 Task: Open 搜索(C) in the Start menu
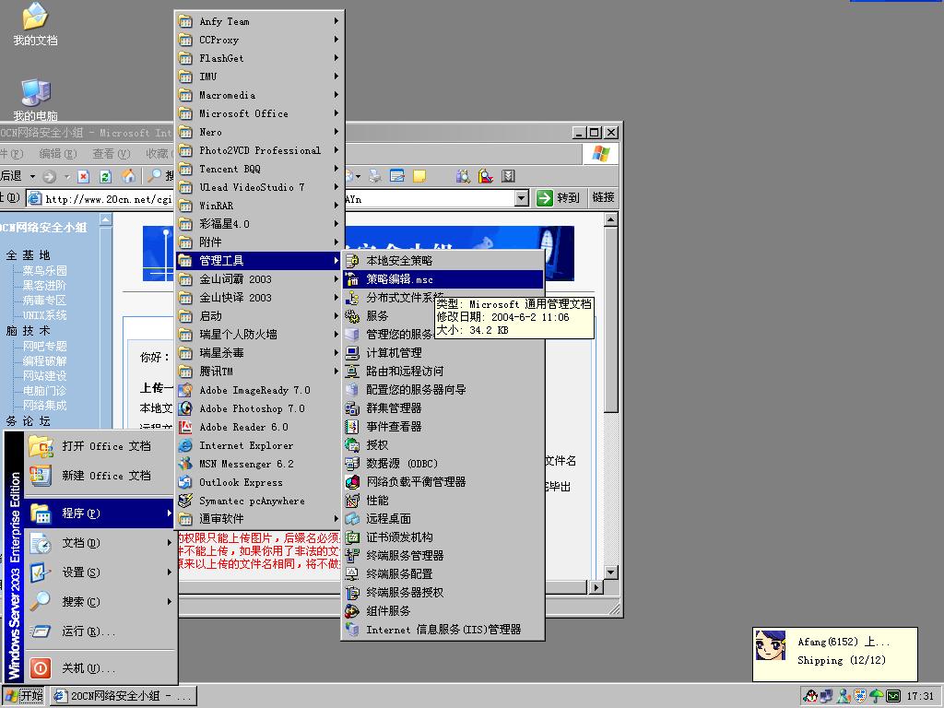[100, 602]
